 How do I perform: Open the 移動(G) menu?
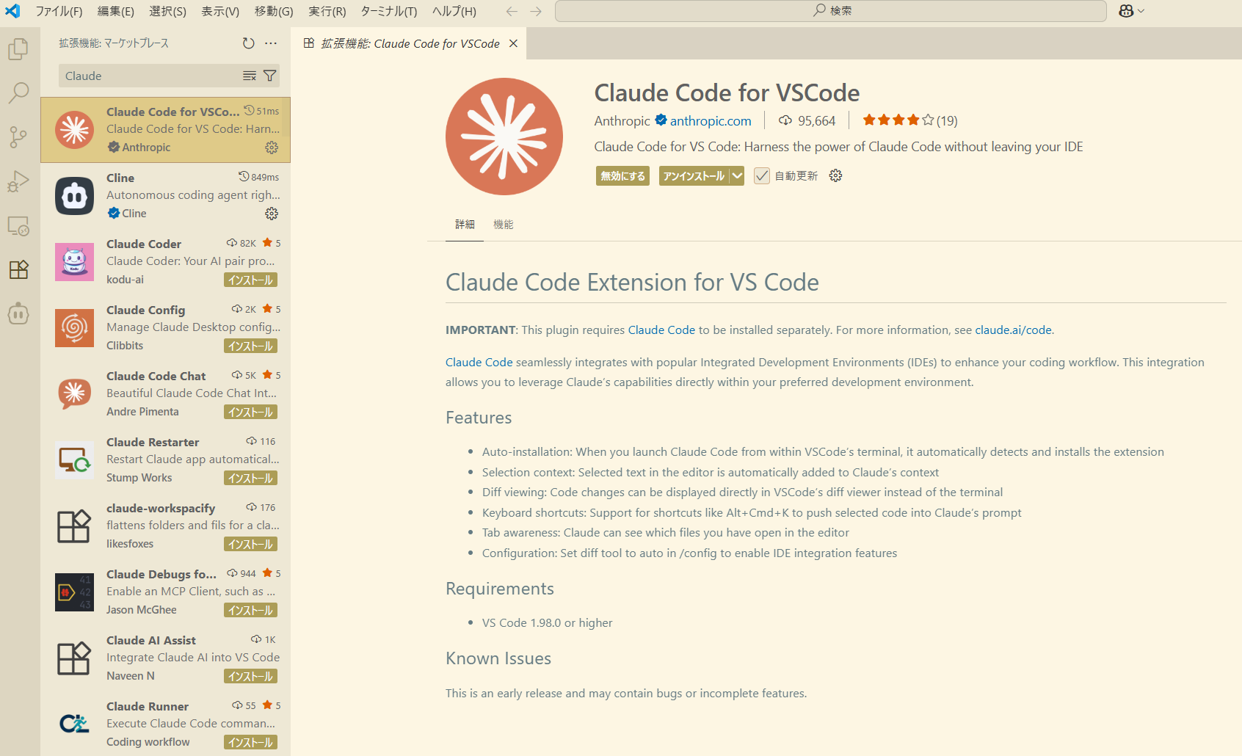tap(274, 11)
